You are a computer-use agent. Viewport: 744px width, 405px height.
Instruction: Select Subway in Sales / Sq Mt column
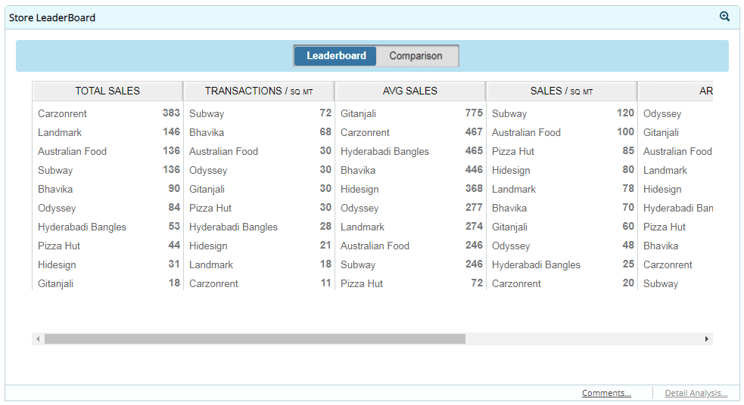[509, 113]
